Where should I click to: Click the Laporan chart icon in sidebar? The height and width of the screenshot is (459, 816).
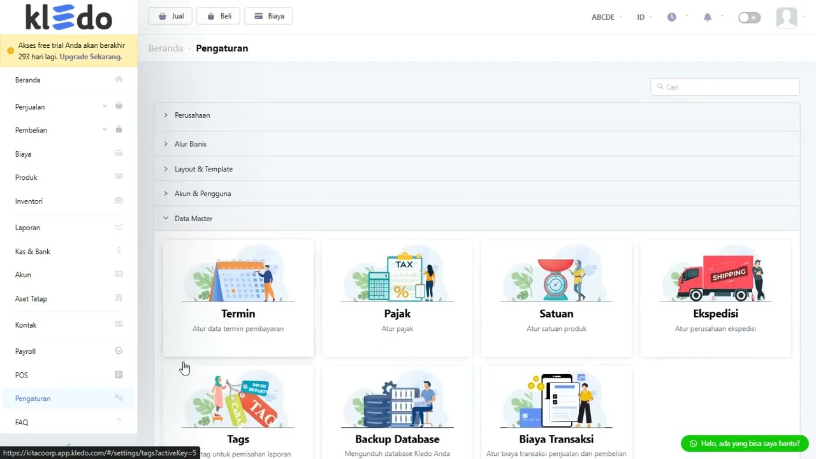(x=119, y=227)
